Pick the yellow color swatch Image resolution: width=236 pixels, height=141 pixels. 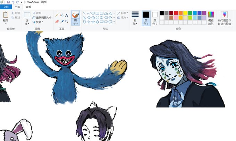coord(185,13)
